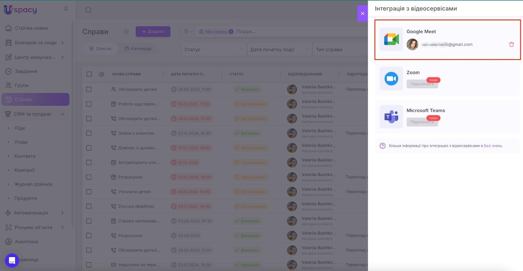
Task: Expand the Розумні об'єкти section
Action: [62, 228]
